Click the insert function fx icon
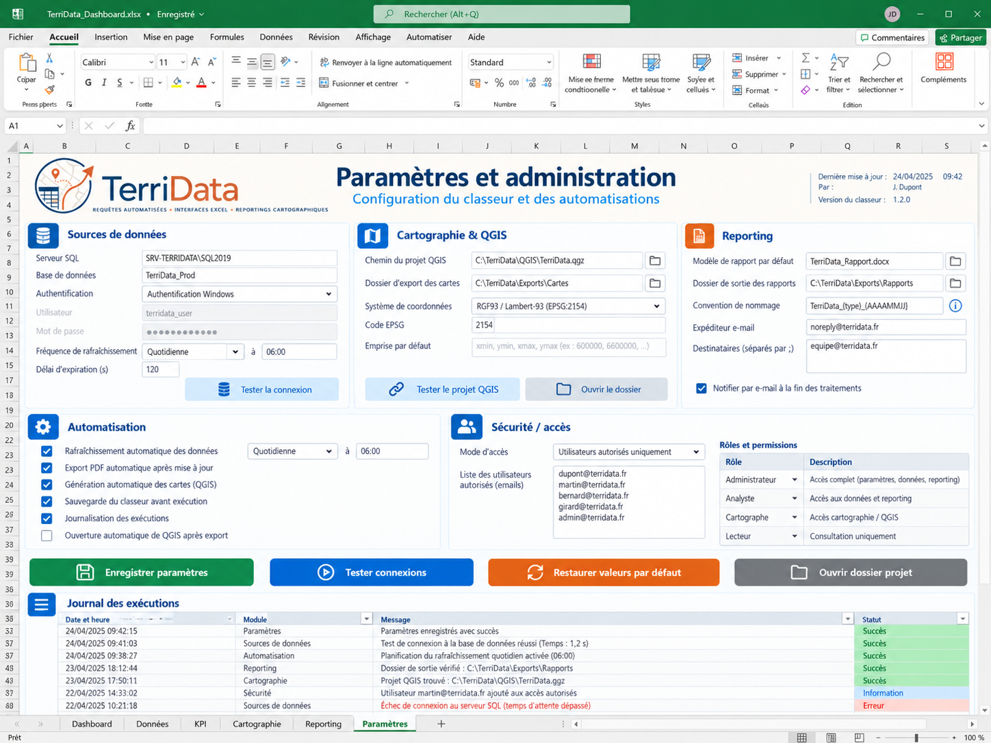 [130, 126]
